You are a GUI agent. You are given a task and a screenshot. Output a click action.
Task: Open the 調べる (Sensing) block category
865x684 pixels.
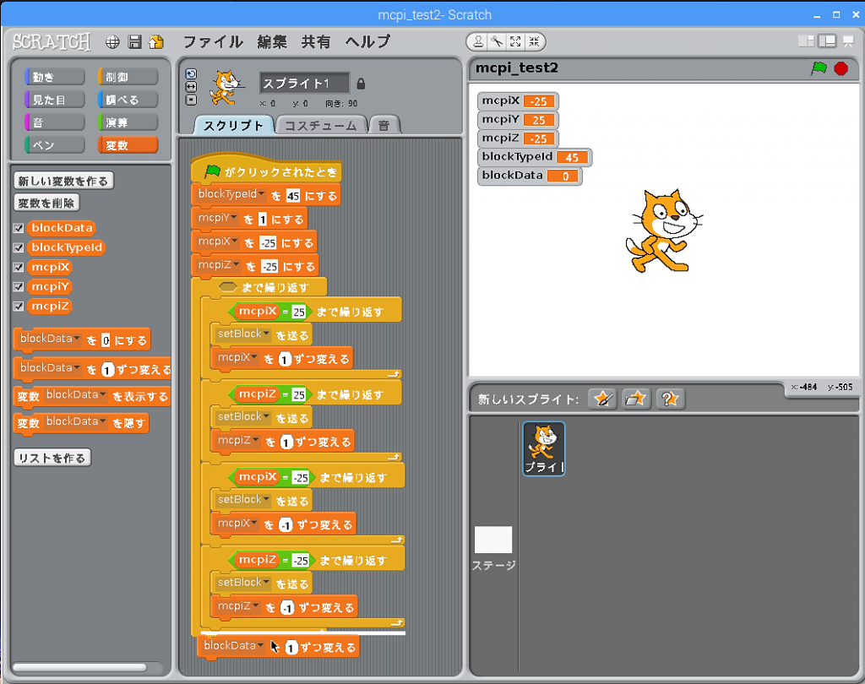click(x=128, y=100)
